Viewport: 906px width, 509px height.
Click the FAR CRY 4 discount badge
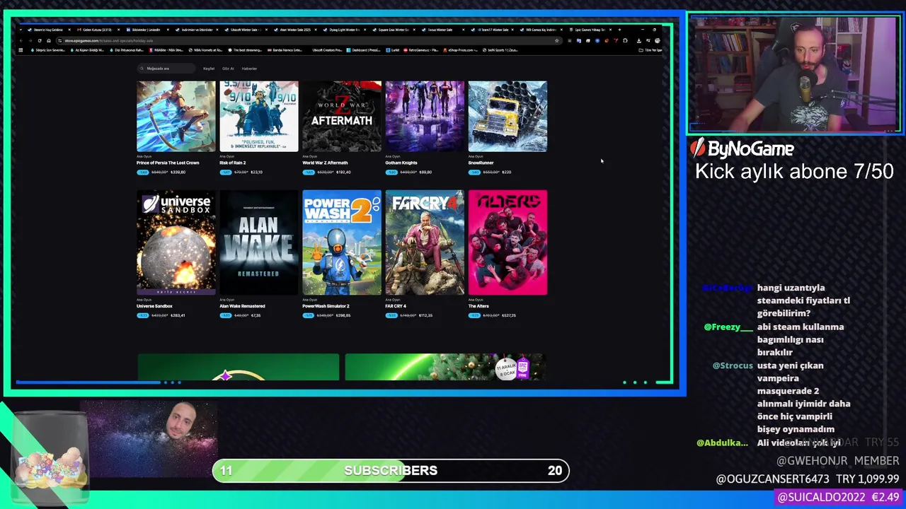click(391, 315)
